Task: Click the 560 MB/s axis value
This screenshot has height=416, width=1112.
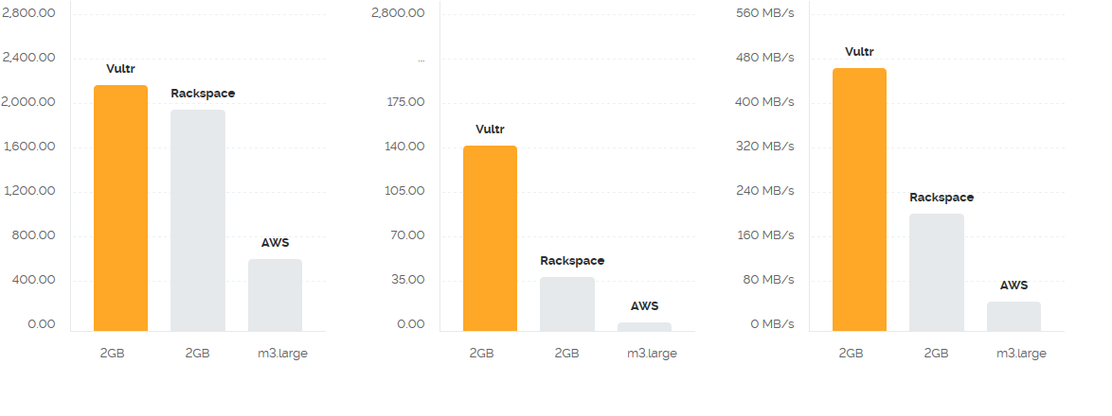Action: coord(768,12)
